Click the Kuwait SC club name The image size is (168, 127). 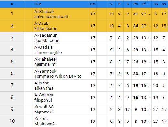44,107
